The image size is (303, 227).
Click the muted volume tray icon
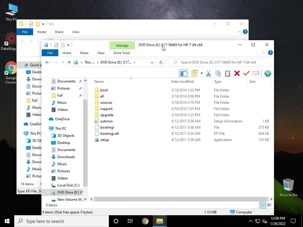click(264, 221)
